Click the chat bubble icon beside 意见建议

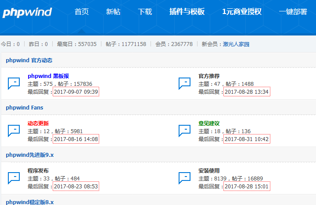[x=184, y=131]
